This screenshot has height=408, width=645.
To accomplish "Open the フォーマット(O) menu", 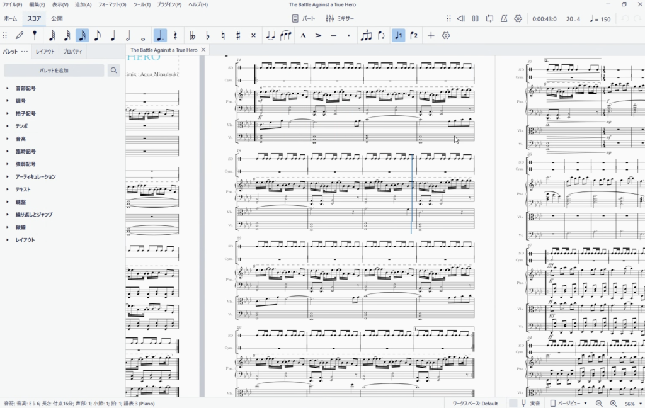I will [x=112, y=4].
